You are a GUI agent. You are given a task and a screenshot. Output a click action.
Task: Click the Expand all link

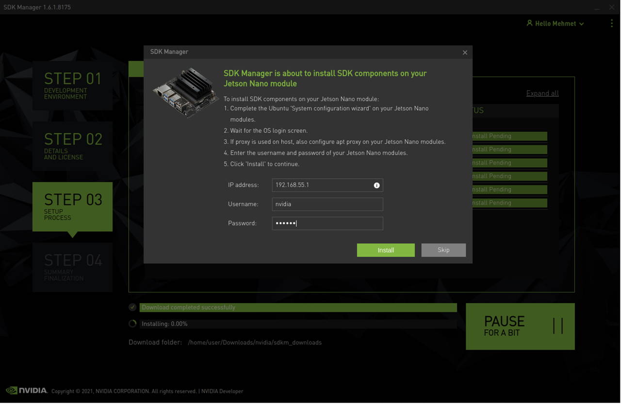click(x=542, y=93)
